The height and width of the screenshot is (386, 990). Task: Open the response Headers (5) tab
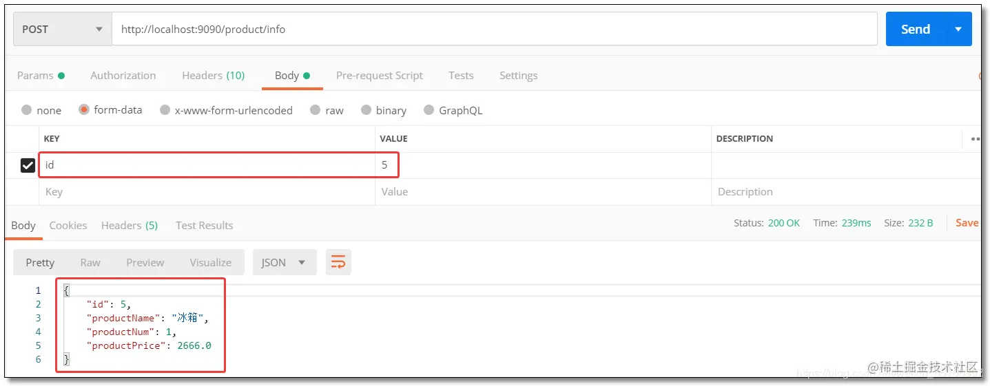(x=130, y=225)
